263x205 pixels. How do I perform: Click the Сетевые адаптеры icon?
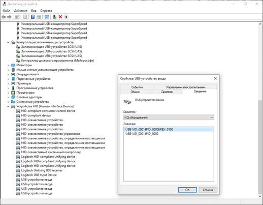click(x=13, y=97)
